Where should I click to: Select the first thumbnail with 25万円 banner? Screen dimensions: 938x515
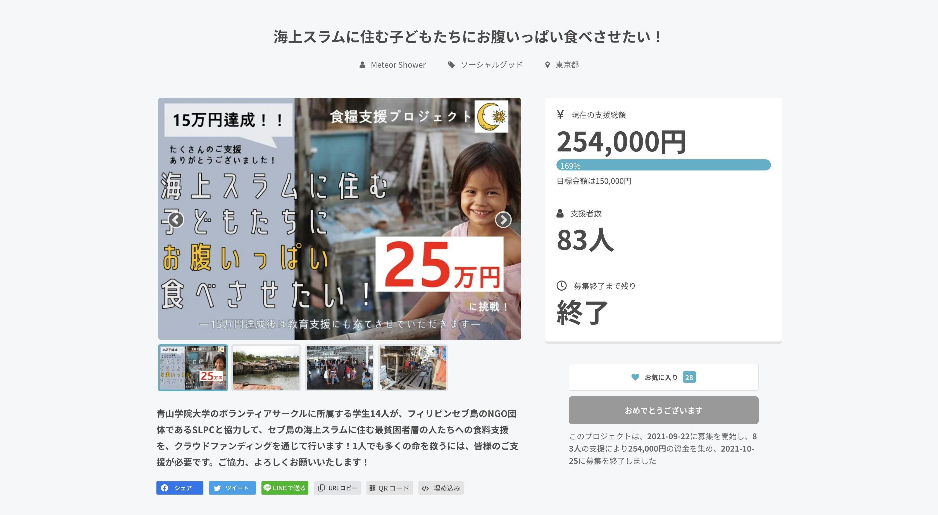tap(193, 367)
